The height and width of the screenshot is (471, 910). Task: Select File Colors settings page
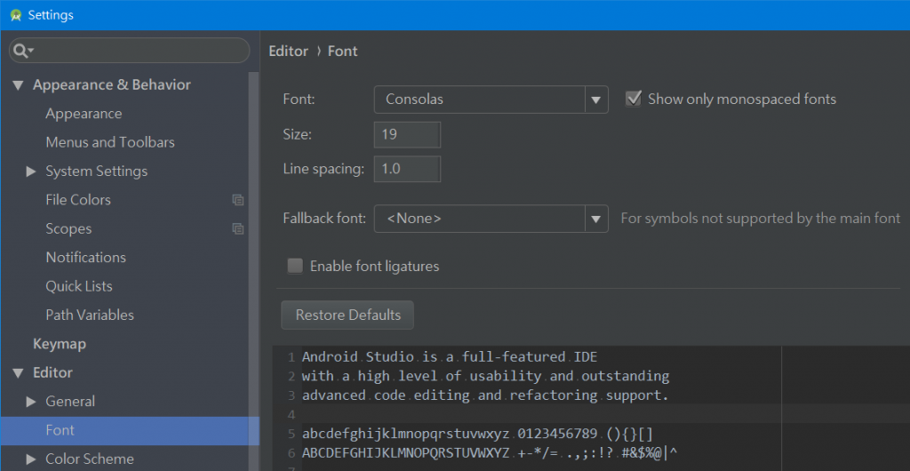coord(78,200)
